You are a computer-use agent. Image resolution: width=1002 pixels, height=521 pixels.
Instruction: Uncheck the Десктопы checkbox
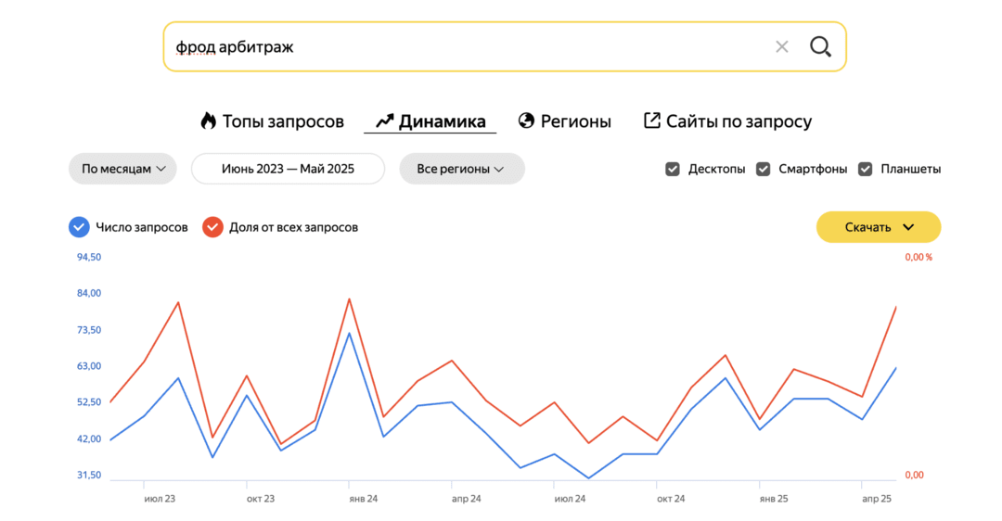[673, 169]
